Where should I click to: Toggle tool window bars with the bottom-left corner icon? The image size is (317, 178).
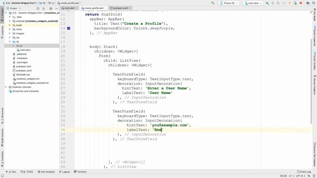coord(2,176)
